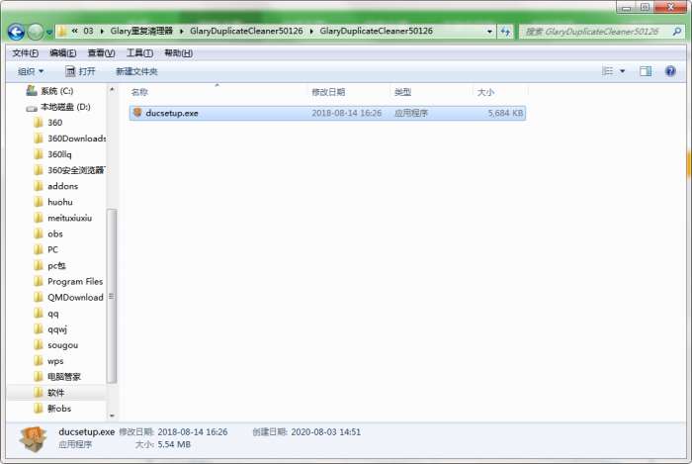Sort by 名称 column header
692x464 pixels.
pyautogui.click(x=139, y=92)
